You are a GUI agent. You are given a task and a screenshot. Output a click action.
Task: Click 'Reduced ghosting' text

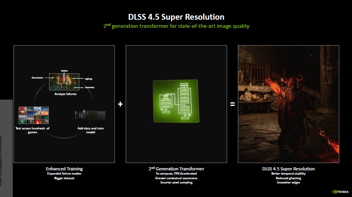point(289,178)
